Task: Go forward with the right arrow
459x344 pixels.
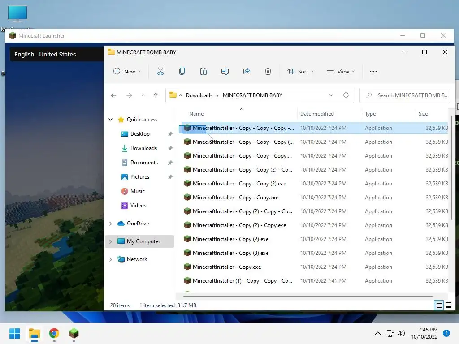Action: coord(129,95)
